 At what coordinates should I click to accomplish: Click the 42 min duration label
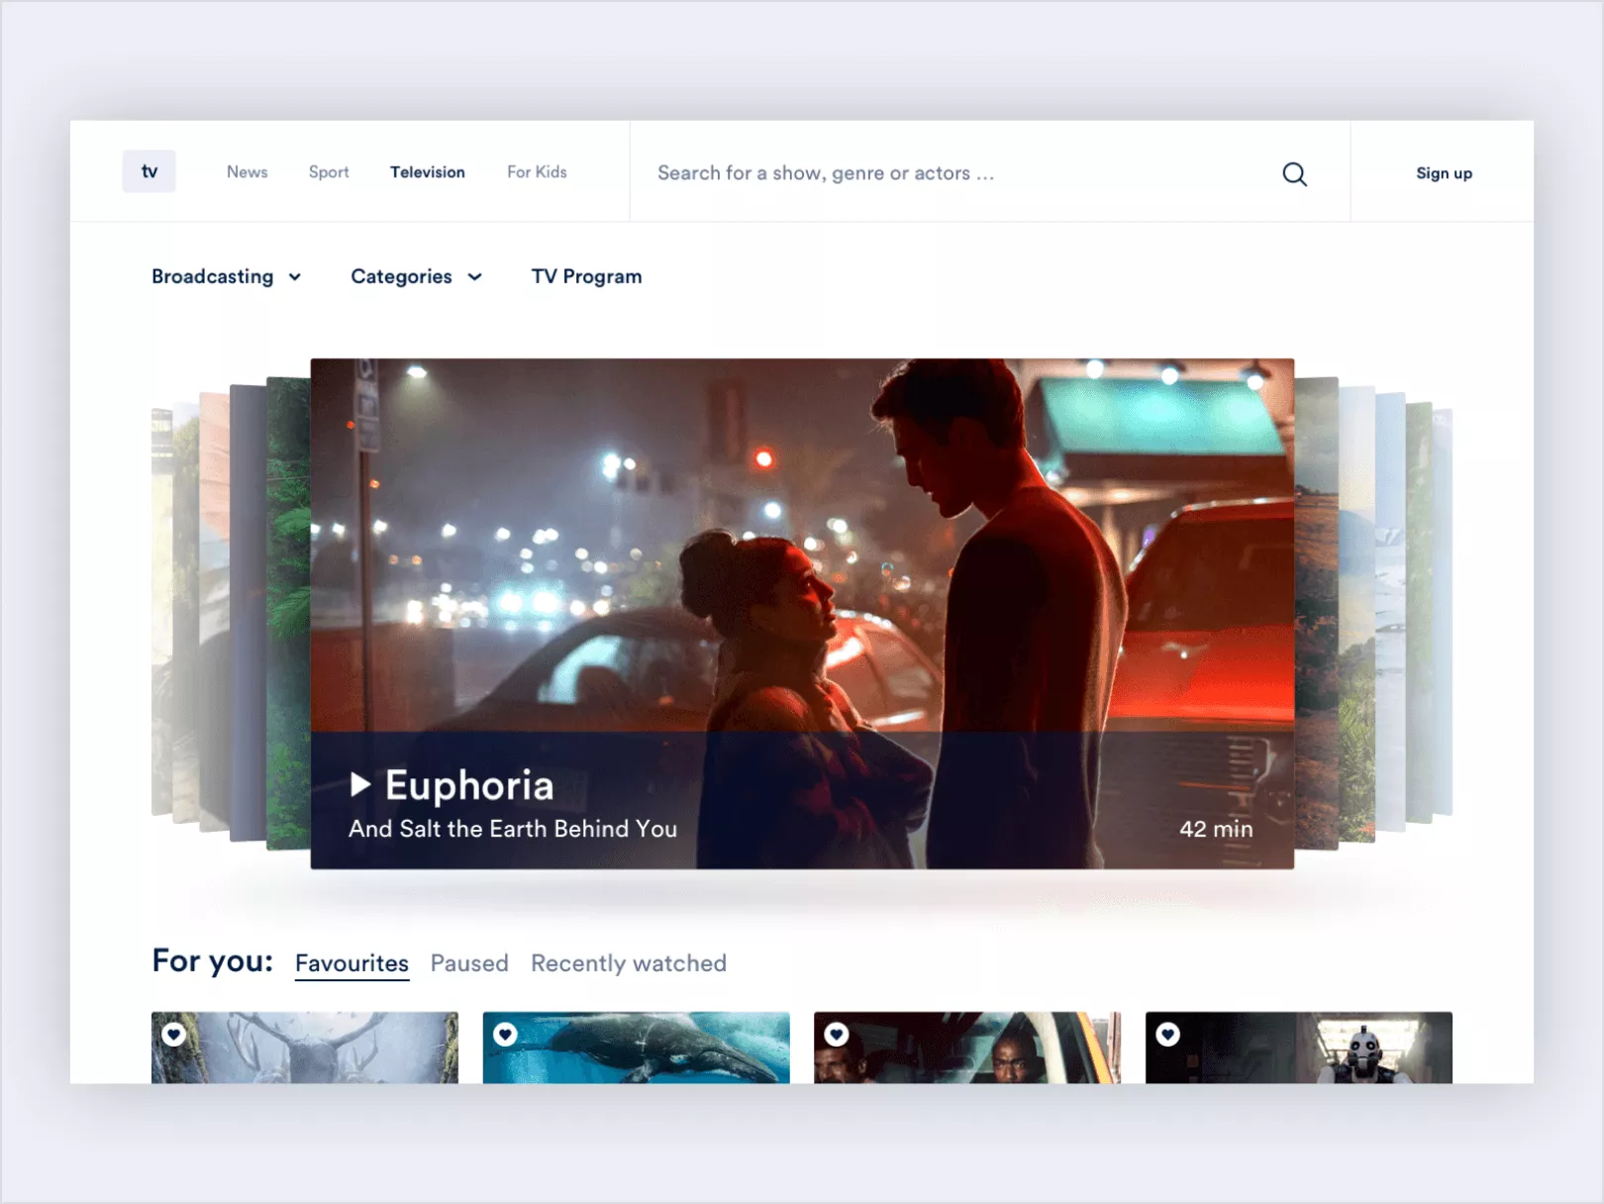click(x=1216, y=829)
